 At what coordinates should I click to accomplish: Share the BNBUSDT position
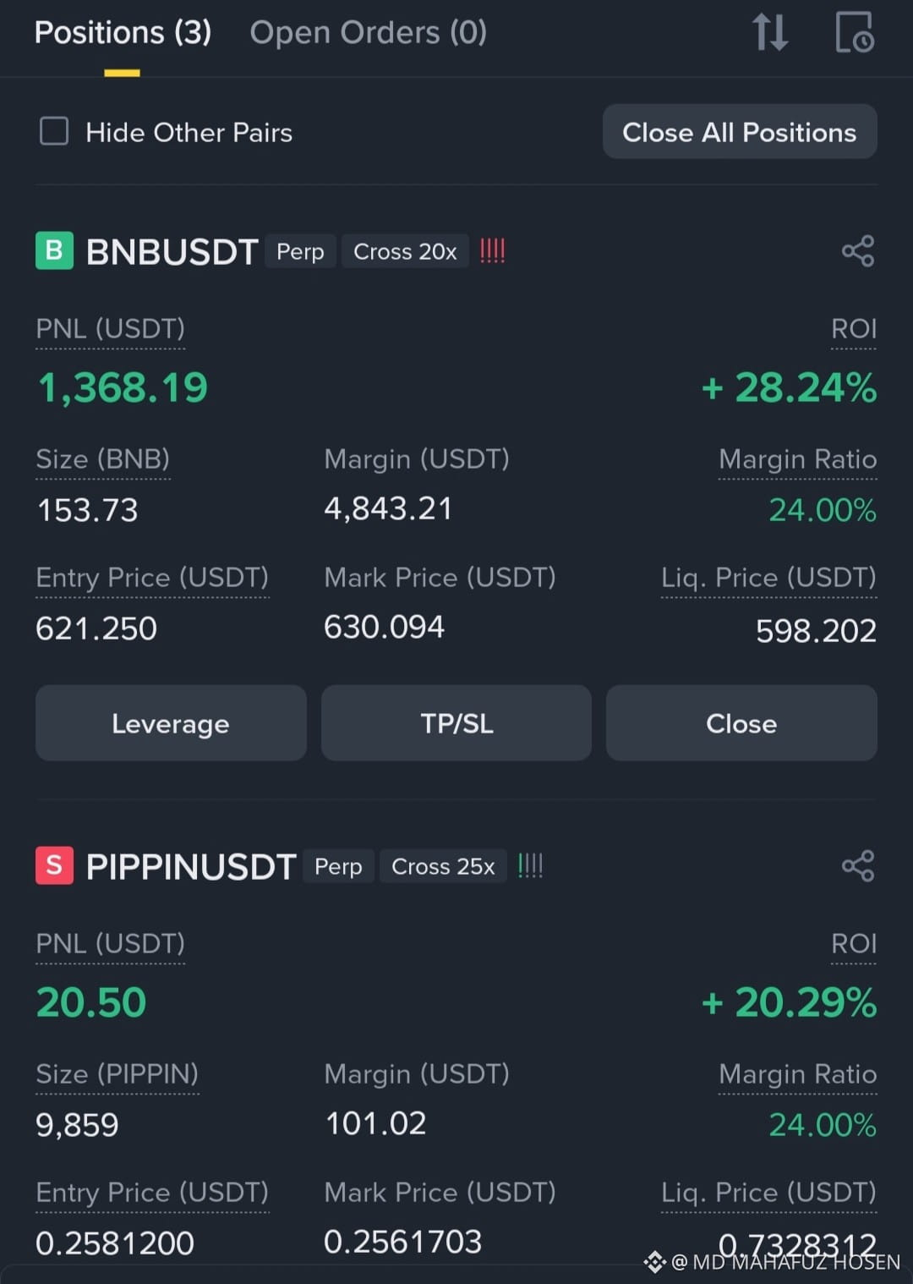click(858, 251)
